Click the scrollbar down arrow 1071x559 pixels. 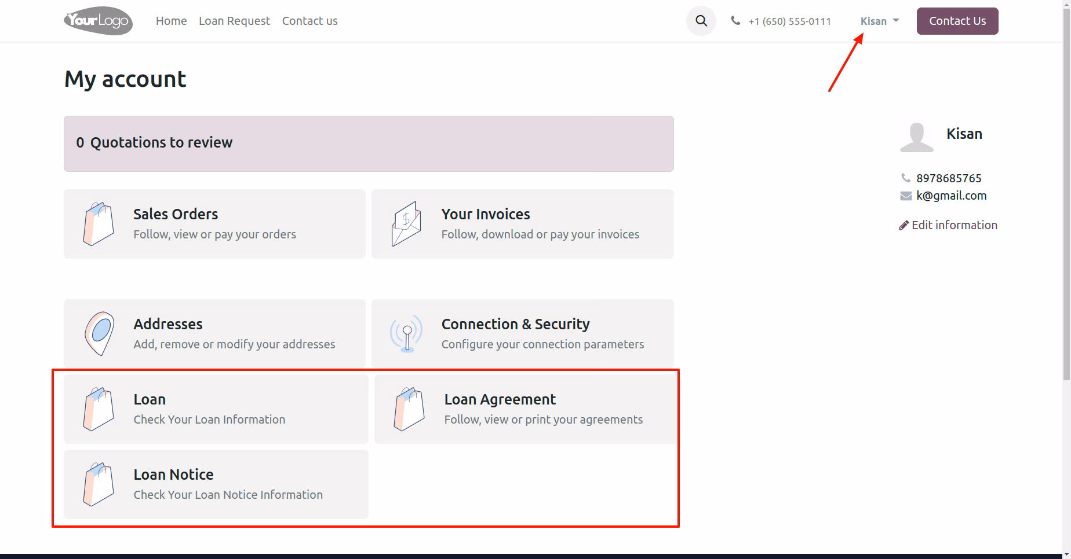coord(1066,556)
